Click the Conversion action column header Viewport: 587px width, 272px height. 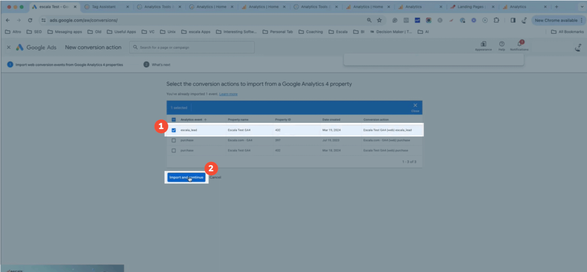click(x=376, y=120)
